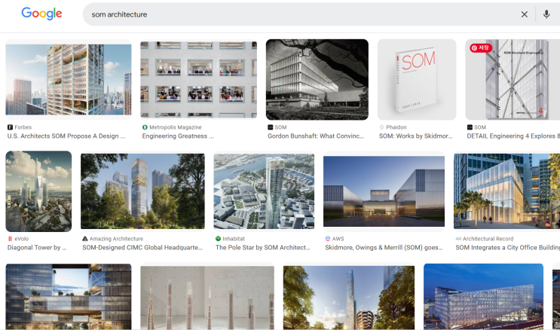Click the 'Metropolis Magazine' source name
The image size is (560, 330).
[x=176, y=127]
